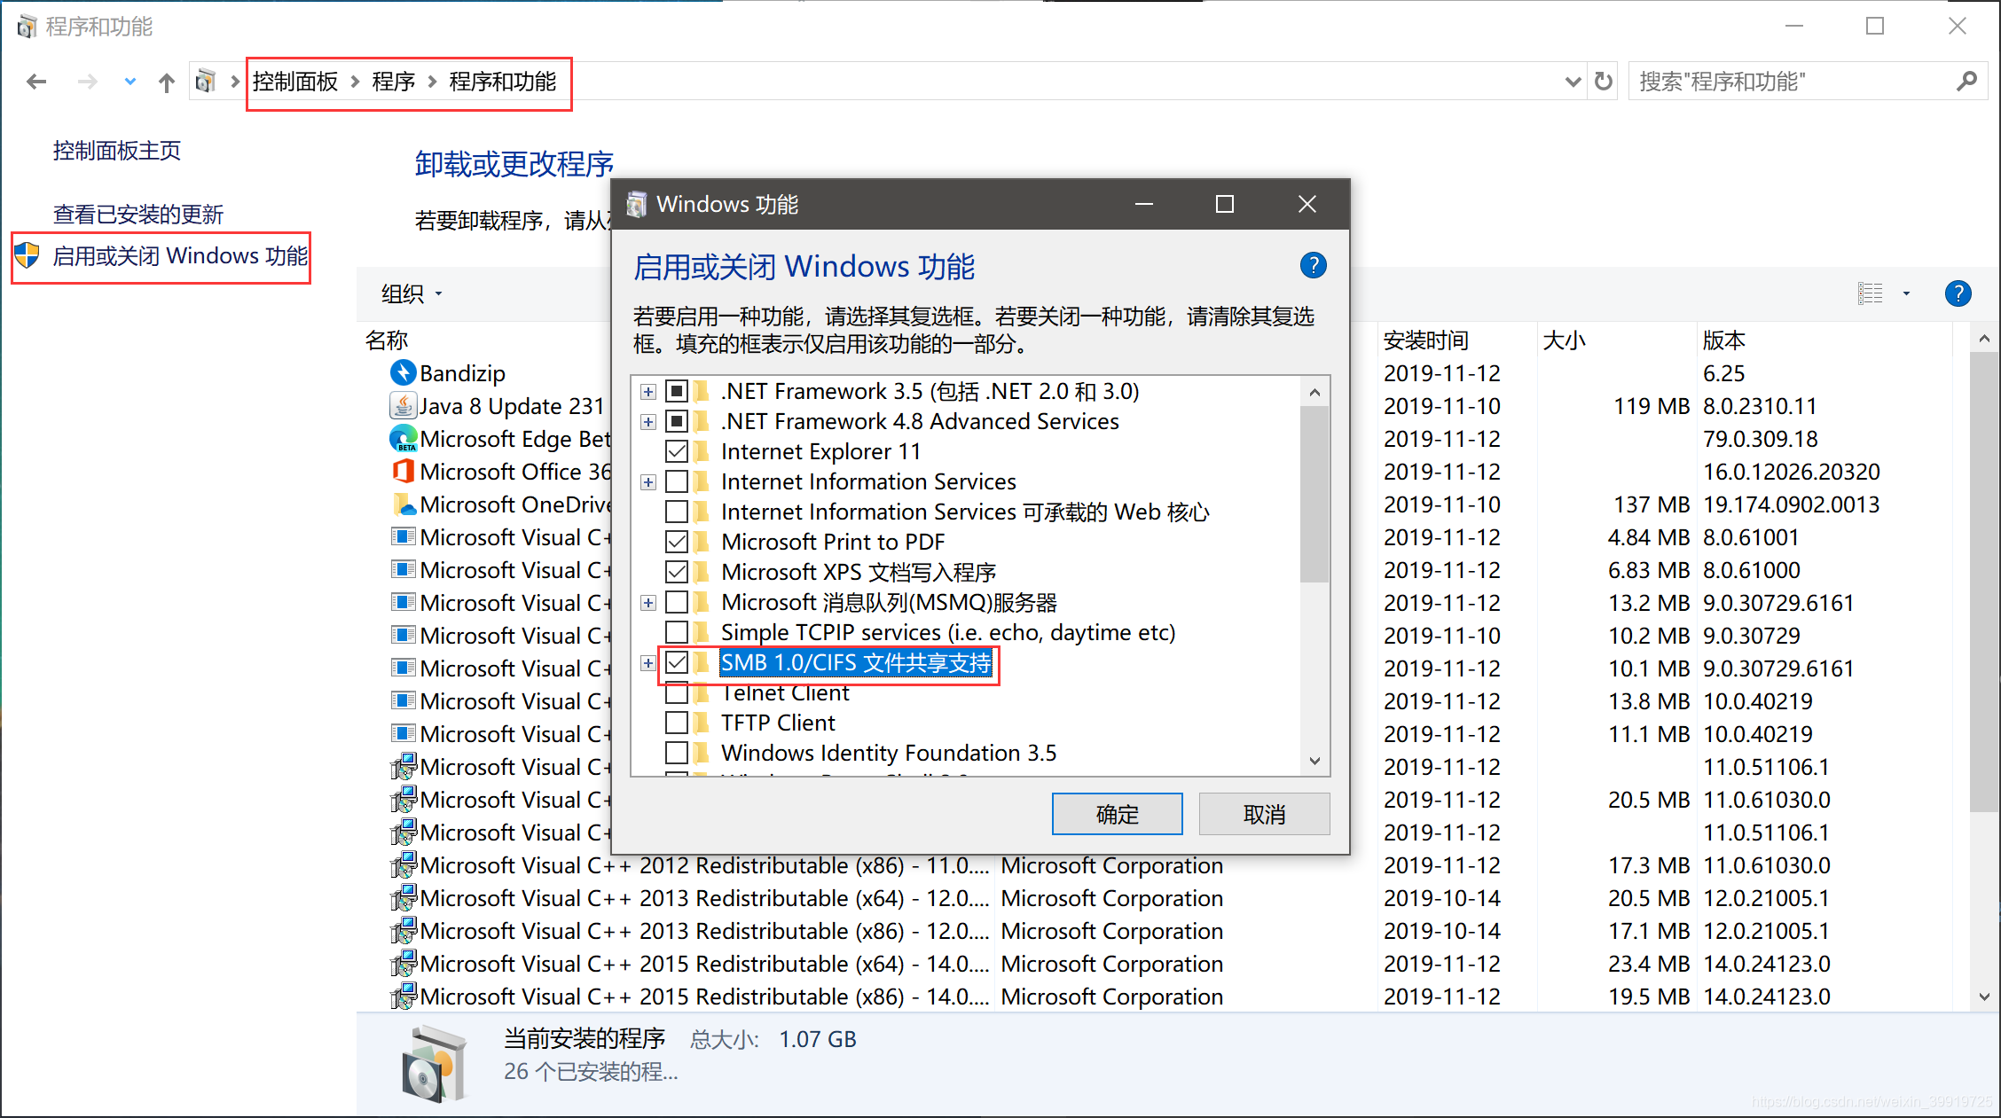This screenshot has height=1118, width=2001.
Task: Select the Bandizip program icon
Action: tap(403, 372)
